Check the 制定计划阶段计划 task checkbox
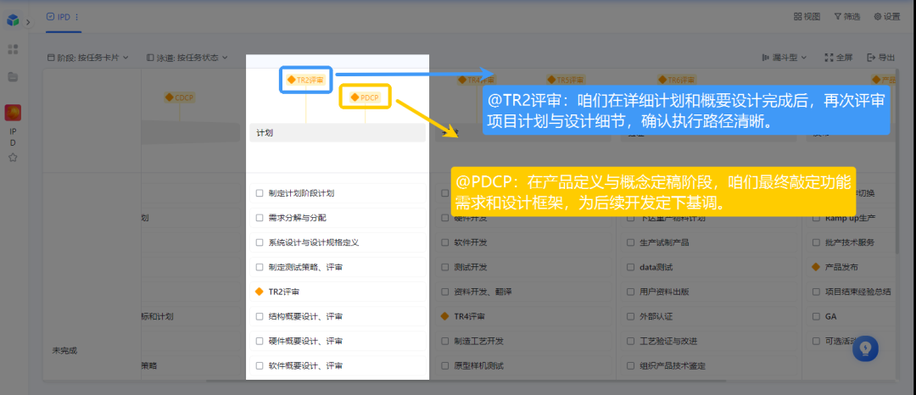916x395 pixels. (x=260, y=193)
